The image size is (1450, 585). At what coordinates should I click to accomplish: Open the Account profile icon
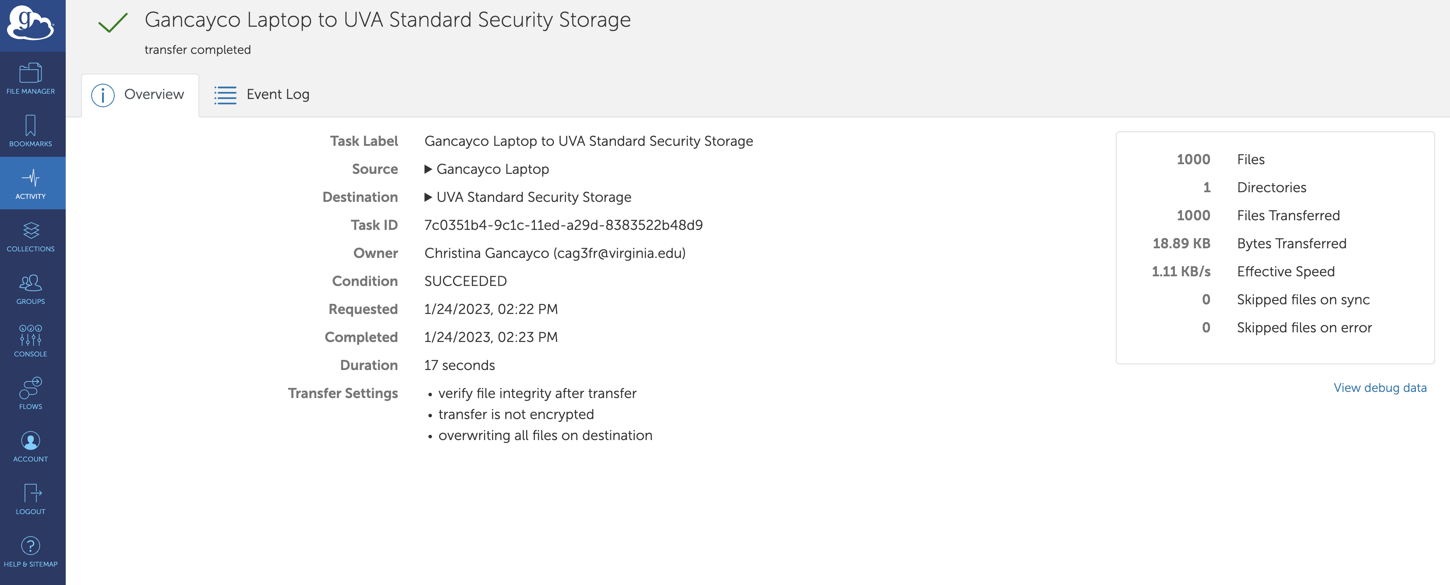click(30, 441)
